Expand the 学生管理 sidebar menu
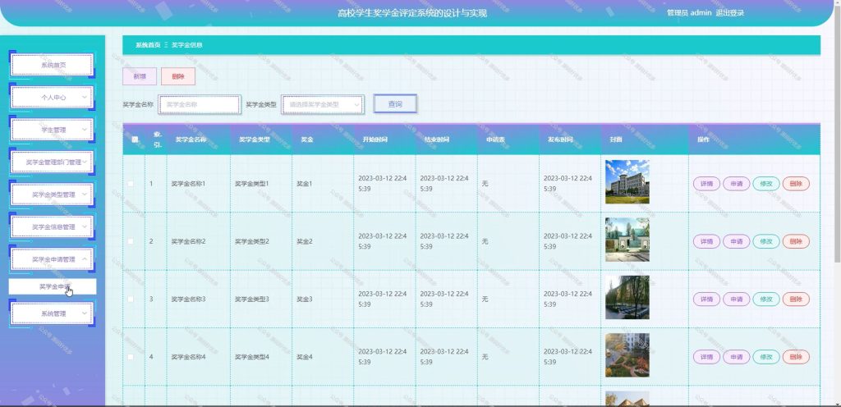Image resolution: width=841 pixels, height=407 pixels. click(x=52, y=130)
